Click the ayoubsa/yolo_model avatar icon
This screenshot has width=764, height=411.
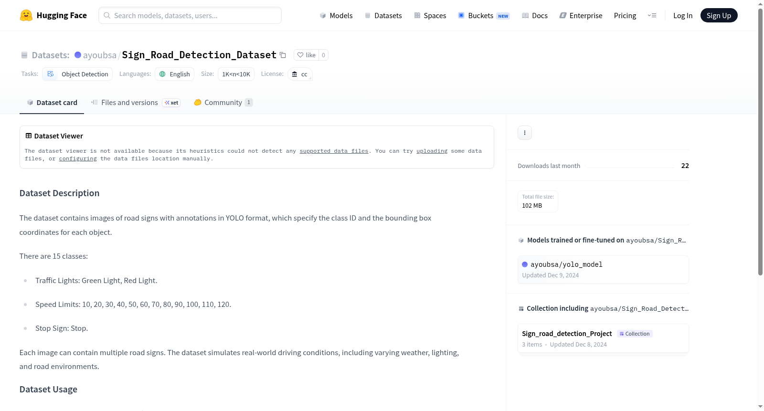[x=525, y=264]
